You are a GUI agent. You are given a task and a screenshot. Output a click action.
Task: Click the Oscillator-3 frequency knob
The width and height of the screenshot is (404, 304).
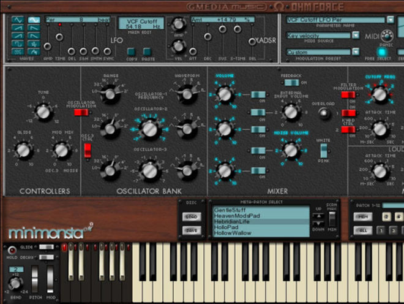click(x=150, y=170)
